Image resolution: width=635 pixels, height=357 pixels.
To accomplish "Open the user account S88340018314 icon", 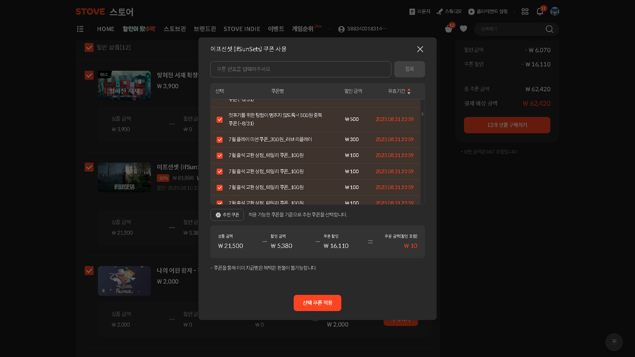I will (341, 29).
